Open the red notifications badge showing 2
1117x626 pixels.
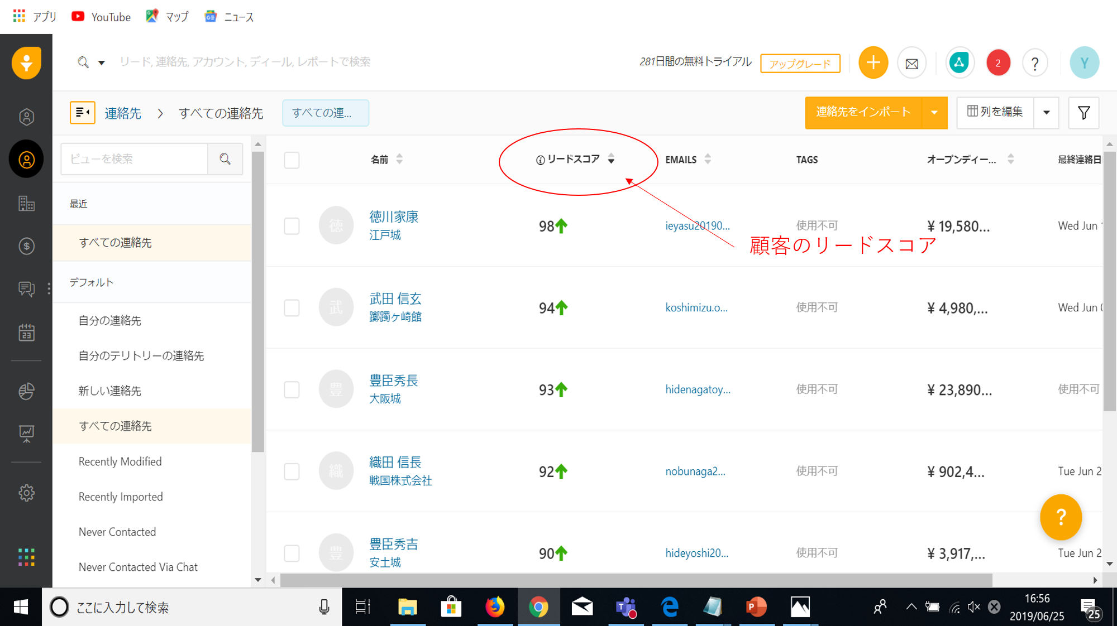[x=997, y=63]
